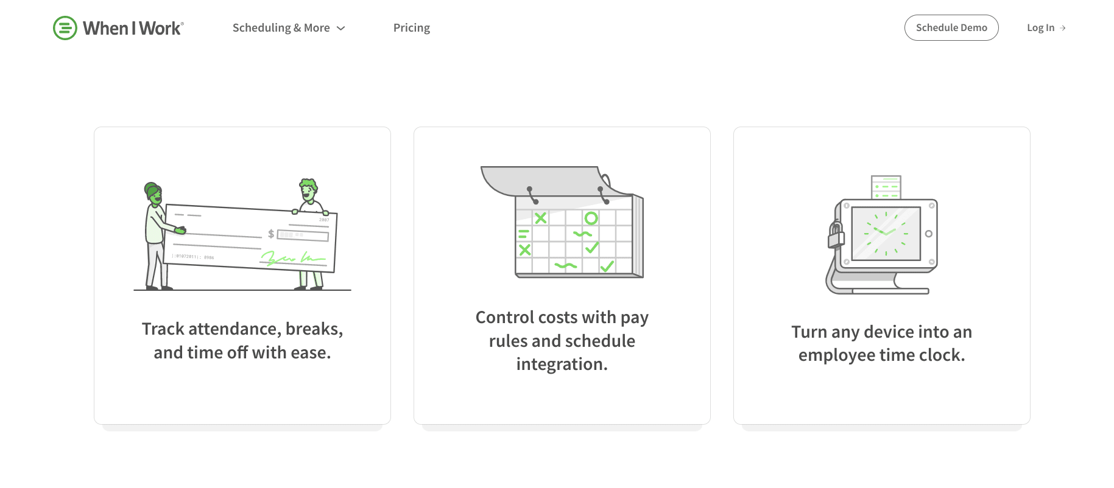The image size is (1114, 488).
Task: Expand the Scheduling & More chevron arrow
Action: coord(341,29)
